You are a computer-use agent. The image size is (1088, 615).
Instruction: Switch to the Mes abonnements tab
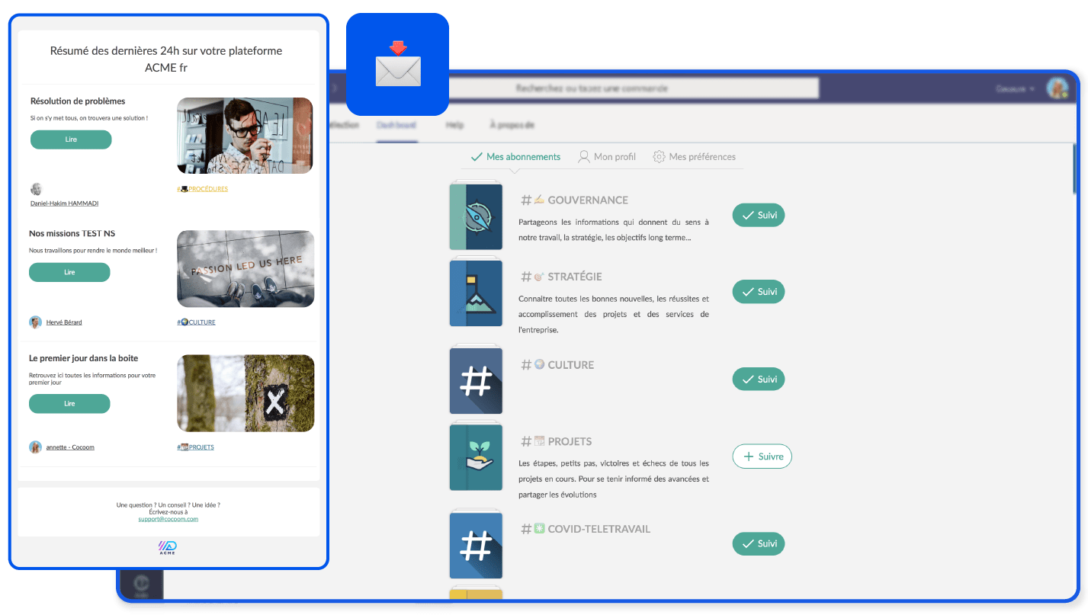tap(515, 157)
